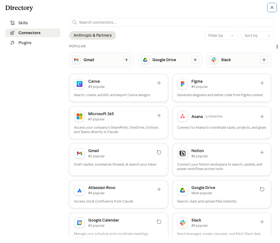
Task: Click the Canva logo icon
Action: coord(79,84)
